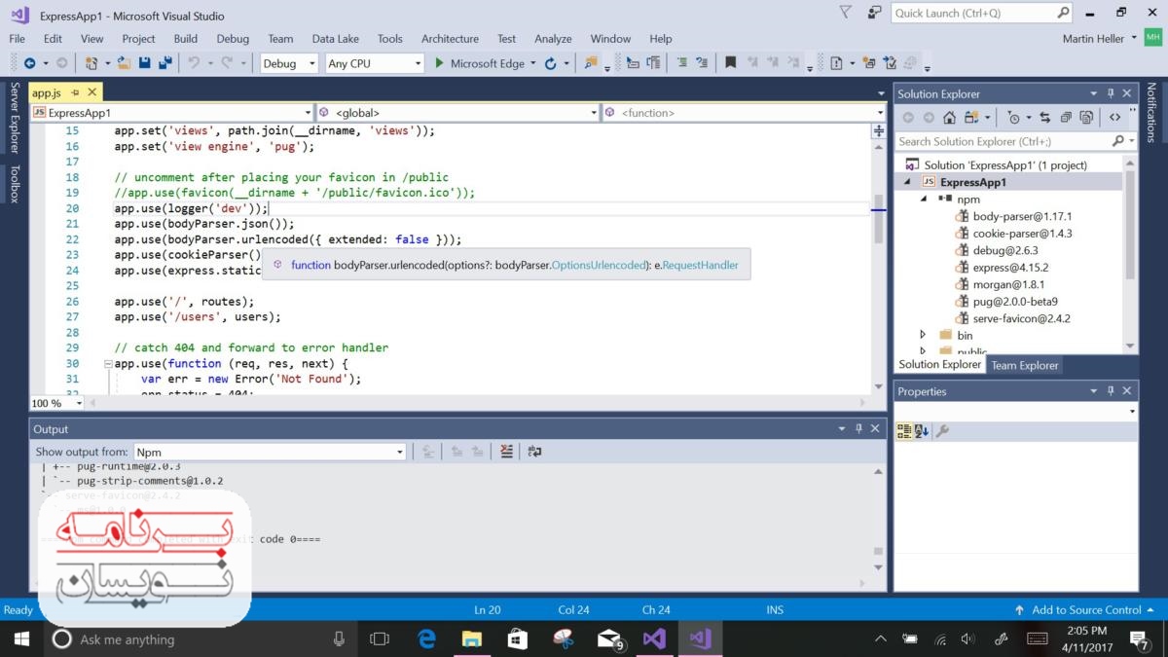Click the Refresh browser icon

click(x=550, y=63)
